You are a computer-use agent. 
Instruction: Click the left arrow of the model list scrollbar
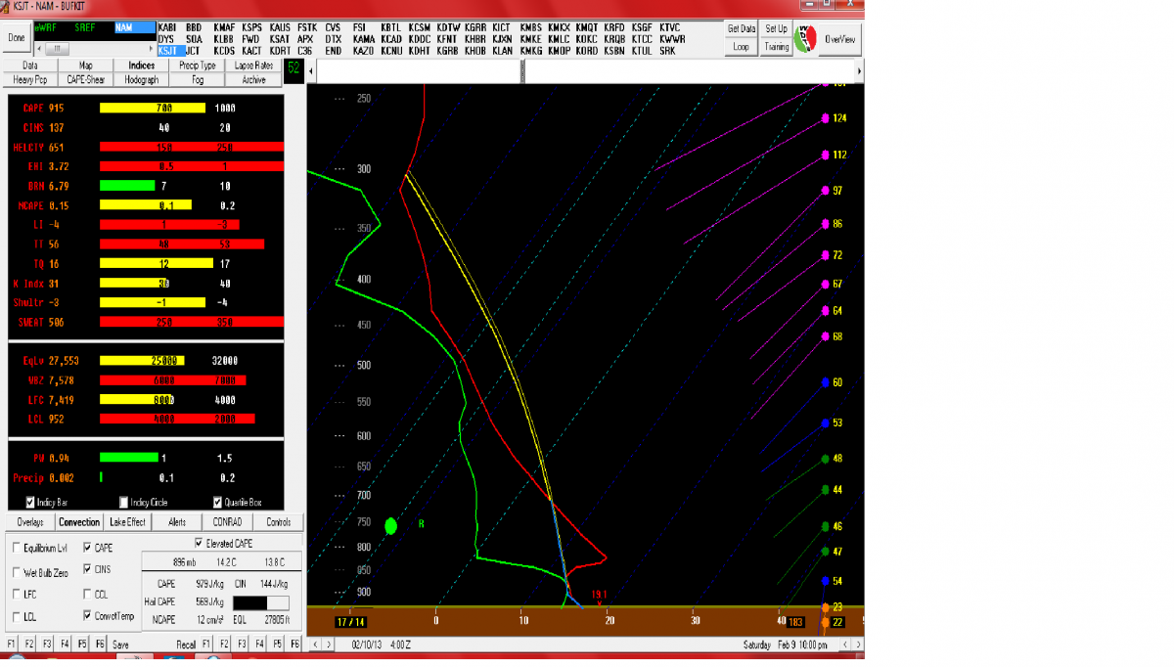(39, 48)
